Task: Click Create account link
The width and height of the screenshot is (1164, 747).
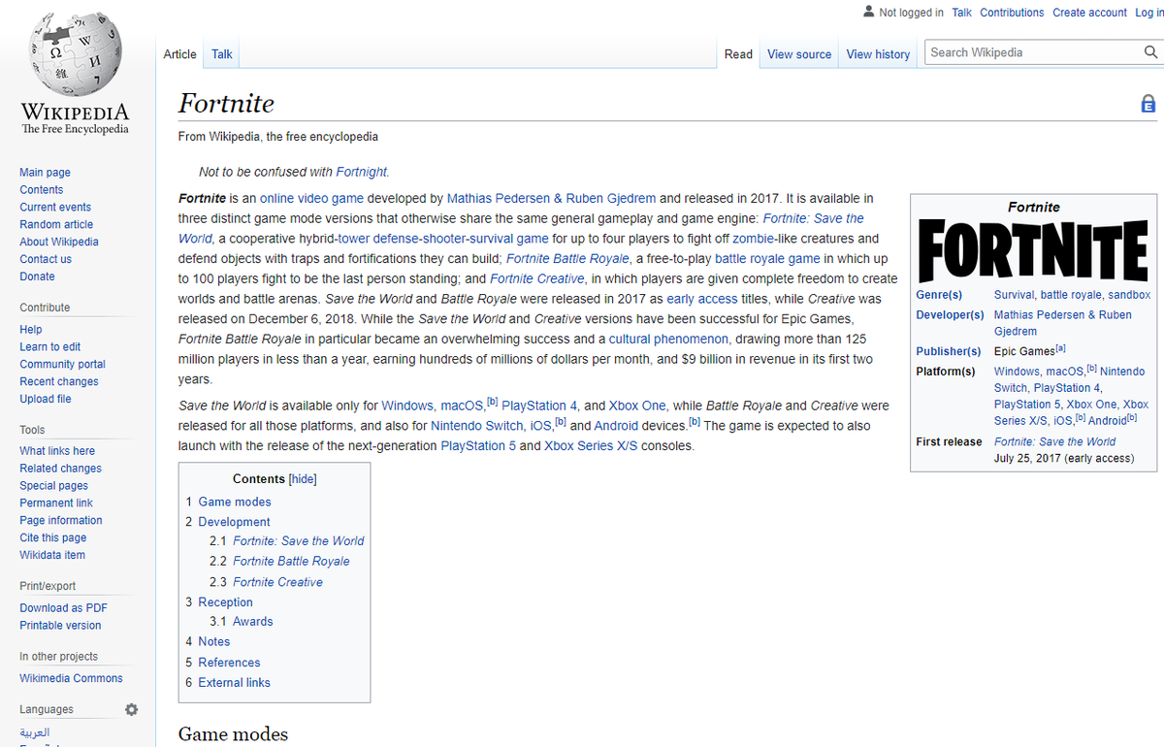Action: [x=1090, y=13]
